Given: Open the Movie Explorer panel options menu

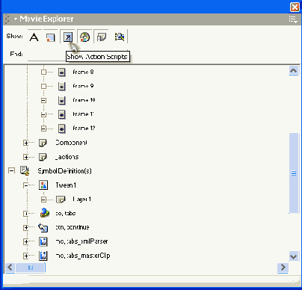Looking at the screenshot, I should 293,19.
